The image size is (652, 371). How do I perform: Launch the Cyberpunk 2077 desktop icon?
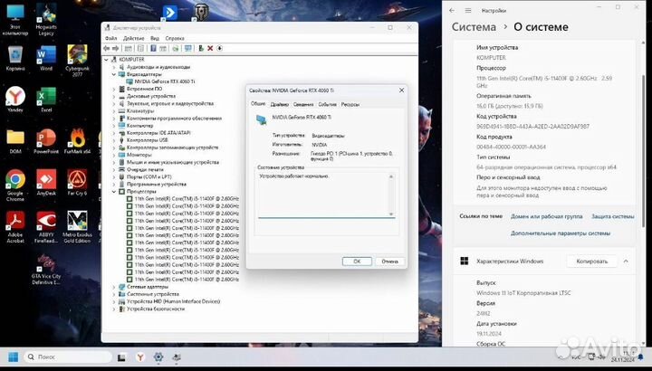pos(78,55)
